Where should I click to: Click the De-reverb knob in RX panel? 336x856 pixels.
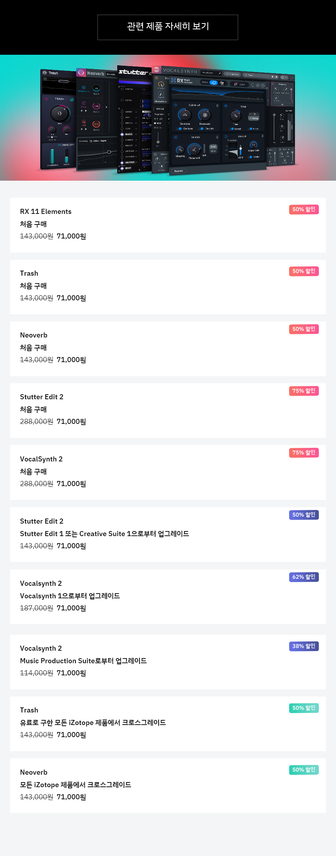pos(205,115)
